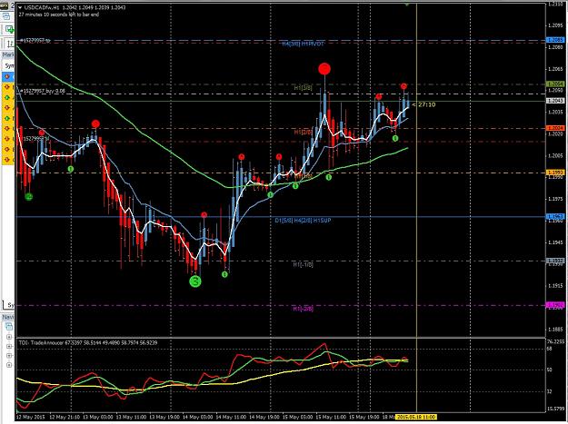Viewport: 568px width, 424px height.
Task: Click the 'D1[5/8] H4[2/8] H1SUP' level label
Action: click(x=303, y=221)
